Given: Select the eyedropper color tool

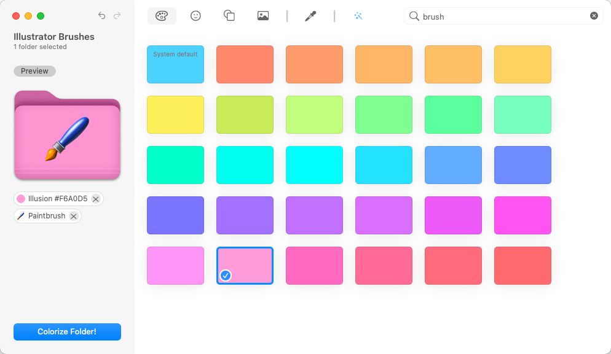Looking at the screenshot, I should [310, 16].
